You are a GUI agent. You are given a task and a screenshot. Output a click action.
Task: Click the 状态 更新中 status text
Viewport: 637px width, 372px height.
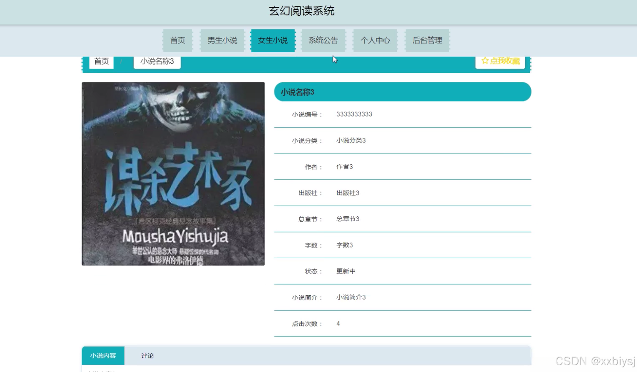pos(346,271)
